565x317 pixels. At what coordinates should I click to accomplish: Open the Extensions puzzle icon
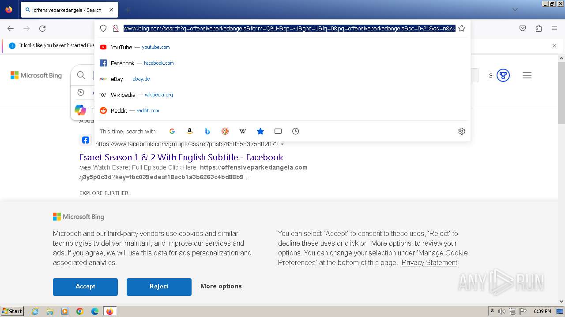pos(539,28)
